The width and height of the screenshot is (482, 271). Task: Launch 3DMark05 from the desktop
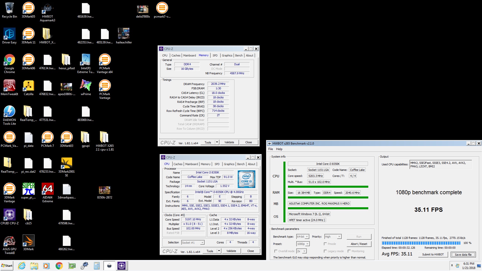click(28, 10)
